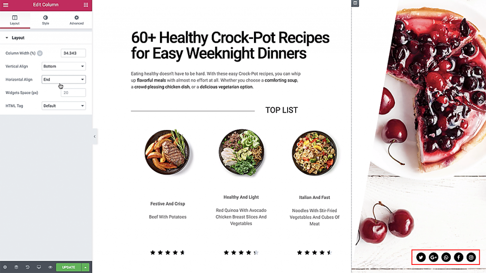
Task: Click the Instagram social icon
Action: pyautogui.click(x=471, y=257)
